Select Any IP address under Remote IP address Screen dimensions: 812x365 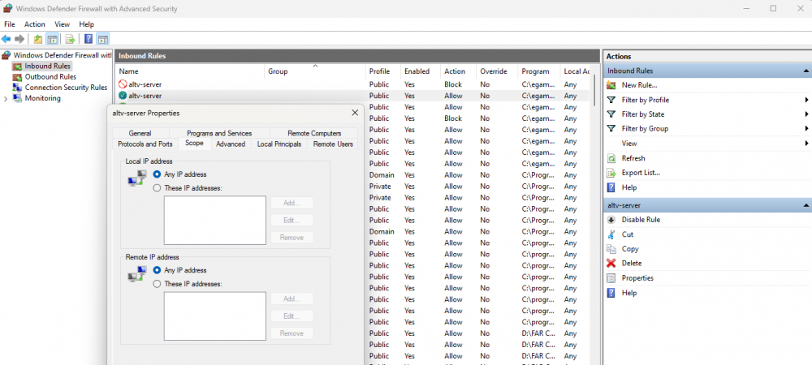[157, 270]
